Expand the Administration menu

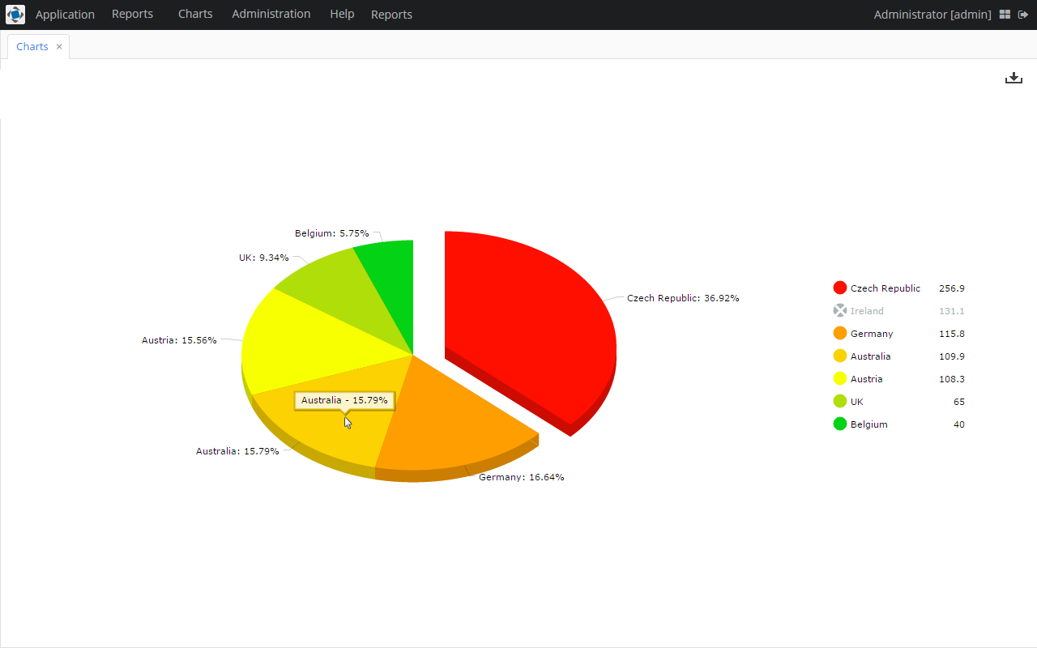click(271, 15)
